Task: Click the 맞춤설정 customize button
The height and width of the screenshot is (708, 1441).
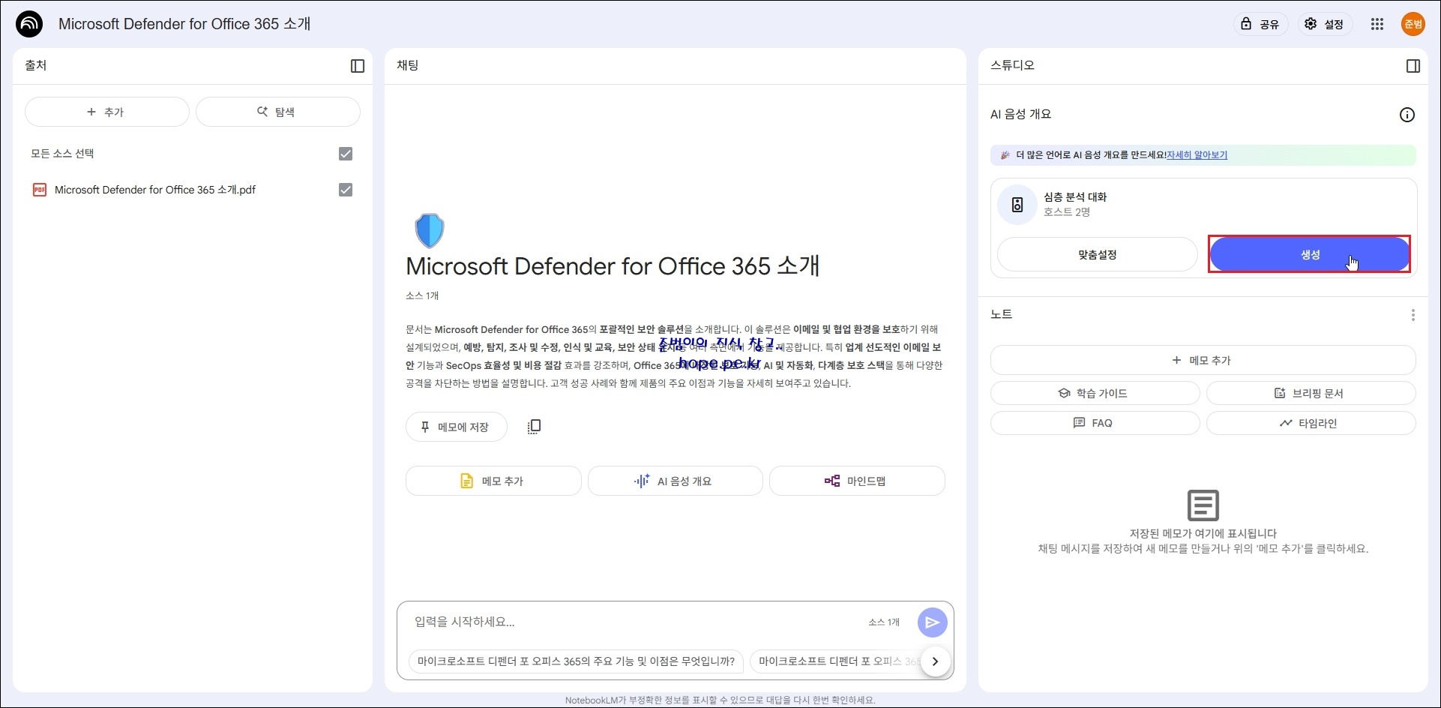Action: coord(1098,255)
